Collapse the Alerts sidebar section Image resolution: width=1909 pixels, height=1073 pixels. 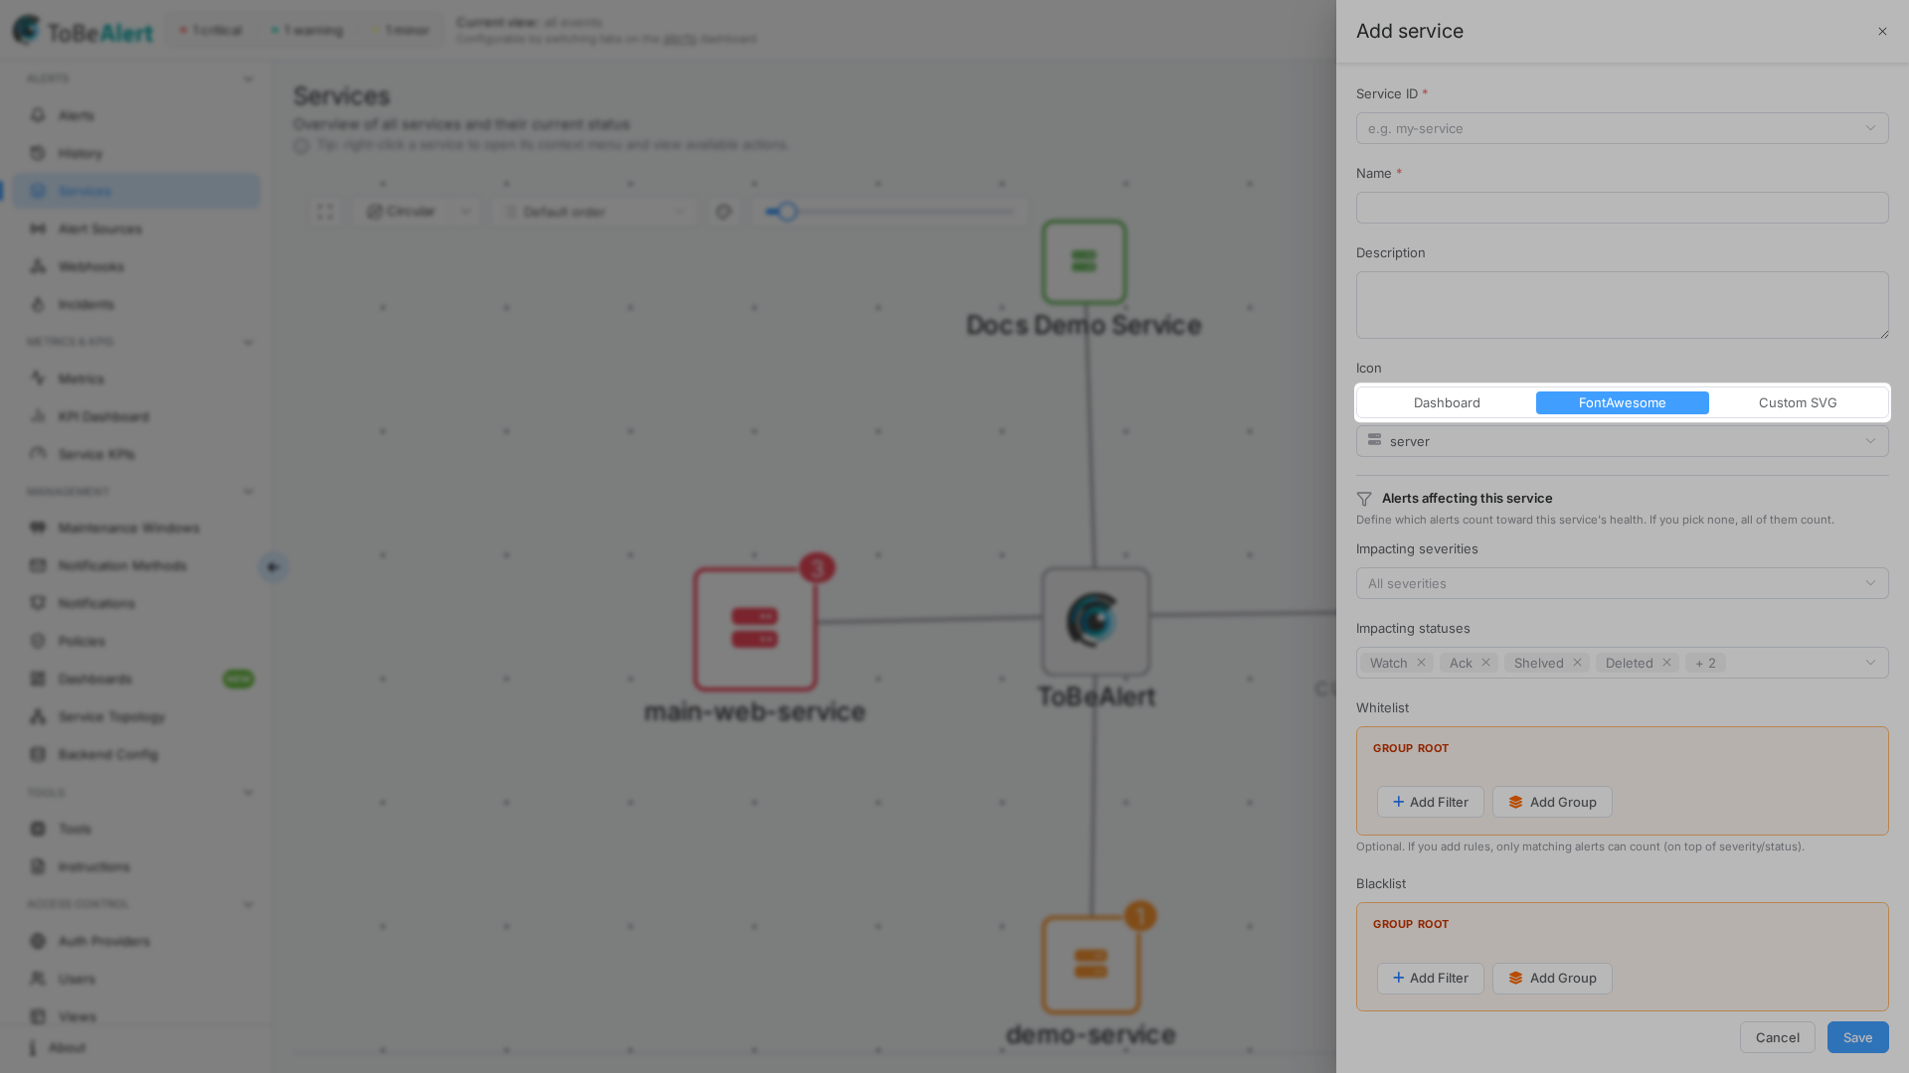pos(249,79)
